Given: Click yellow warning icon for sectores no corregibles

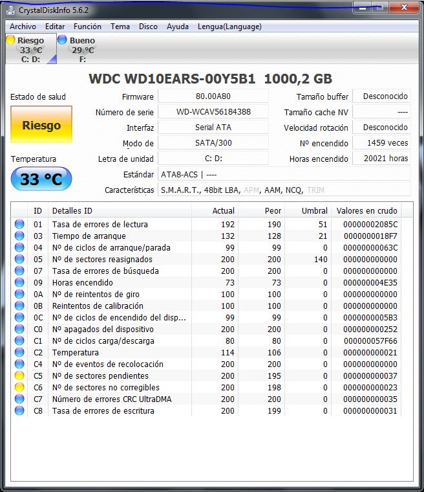Looking at the screenshot, I should tap(19, 387).
